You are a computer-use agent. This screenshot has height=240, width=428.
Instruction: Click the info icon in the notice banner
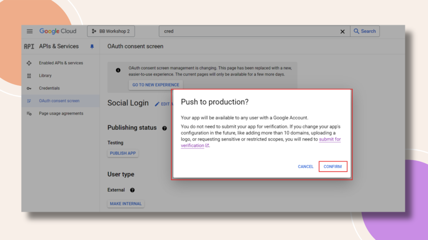[118, 70]
